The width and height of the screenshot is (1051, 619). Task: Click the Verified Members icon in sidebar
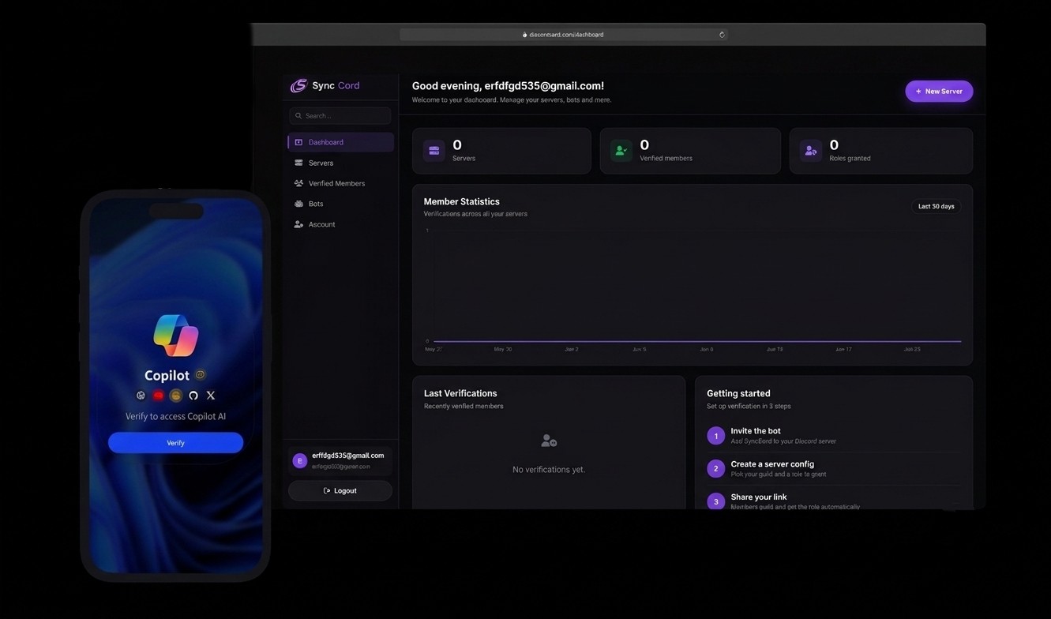[x=298, y=183]
